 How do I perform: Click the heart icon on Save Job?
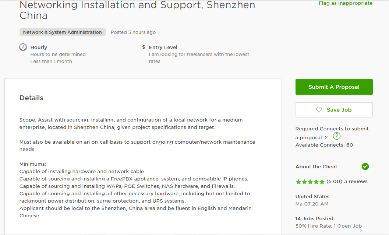coord(319,110)
